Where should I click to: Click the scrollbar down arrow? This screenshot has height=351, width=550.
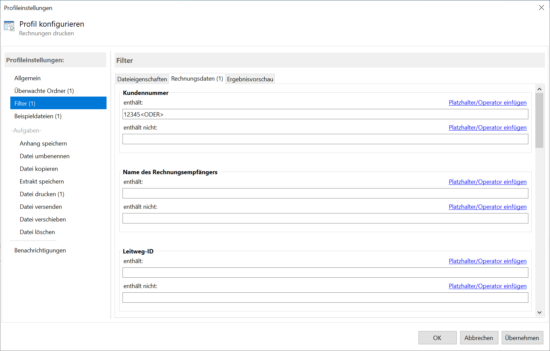[x=539, y=312]
